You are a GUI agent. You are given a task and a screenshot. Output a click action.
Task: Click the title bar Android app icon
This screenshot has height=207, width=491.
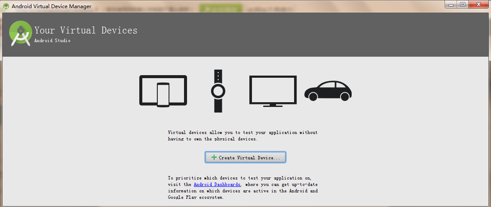pos(6,6)
